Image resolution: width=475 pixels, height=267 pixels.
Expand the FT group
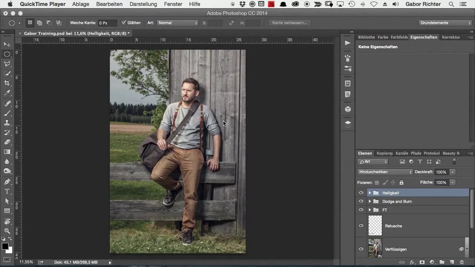tap(370, 210)
